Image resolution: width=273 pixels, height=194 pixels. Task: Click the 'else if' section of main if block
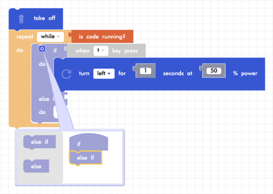point(44,99)
